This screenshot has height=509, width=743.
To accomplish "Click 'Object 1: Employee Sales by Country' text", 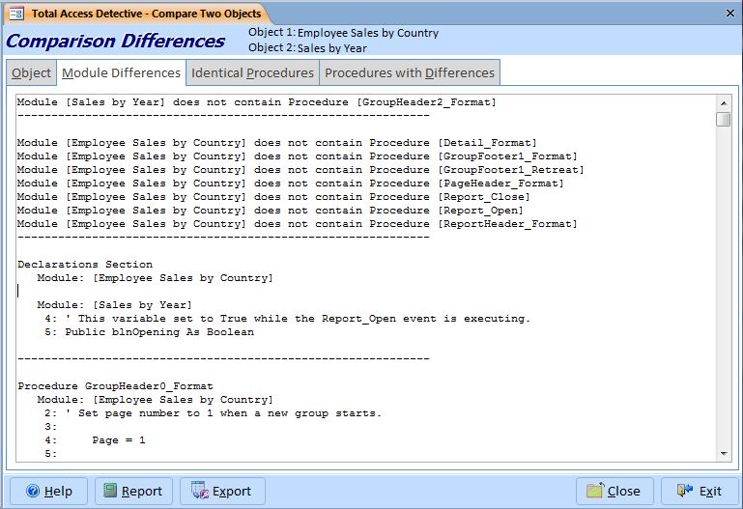I will point(344,33).
